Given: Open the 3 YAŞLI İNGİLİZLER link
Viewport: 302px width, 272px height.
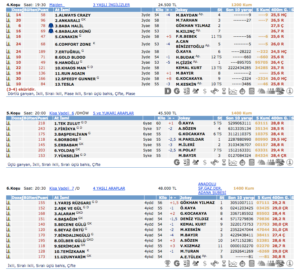Looking at the screenshot, I should (x=111, y=5).
